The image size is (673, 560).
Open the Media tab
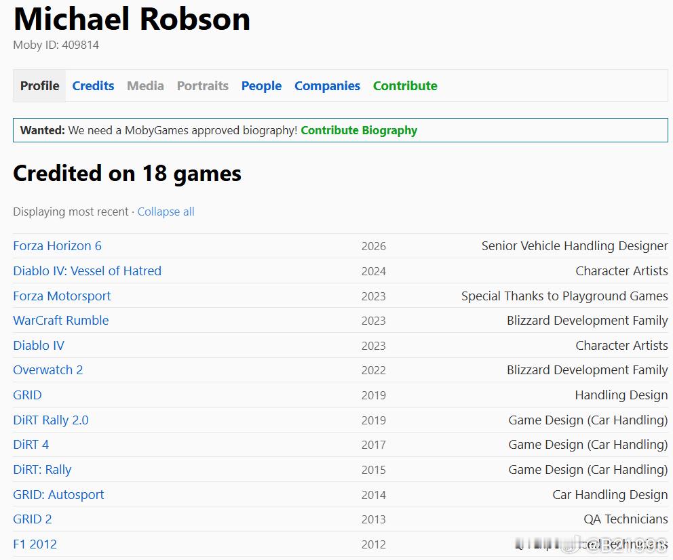tap(145, 85)
